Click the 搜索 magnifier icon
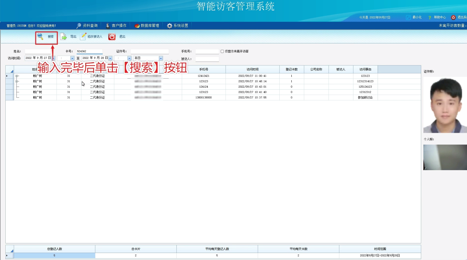This screenshot has height=260, width=467. (x=40, y=36)
